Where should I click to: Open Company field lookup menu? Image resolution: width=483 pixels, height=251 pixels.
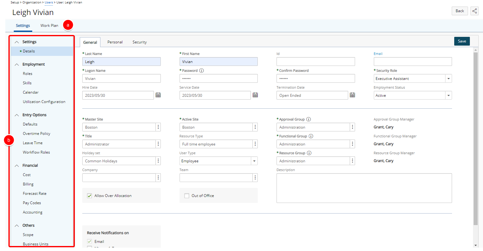coord(158,178)
